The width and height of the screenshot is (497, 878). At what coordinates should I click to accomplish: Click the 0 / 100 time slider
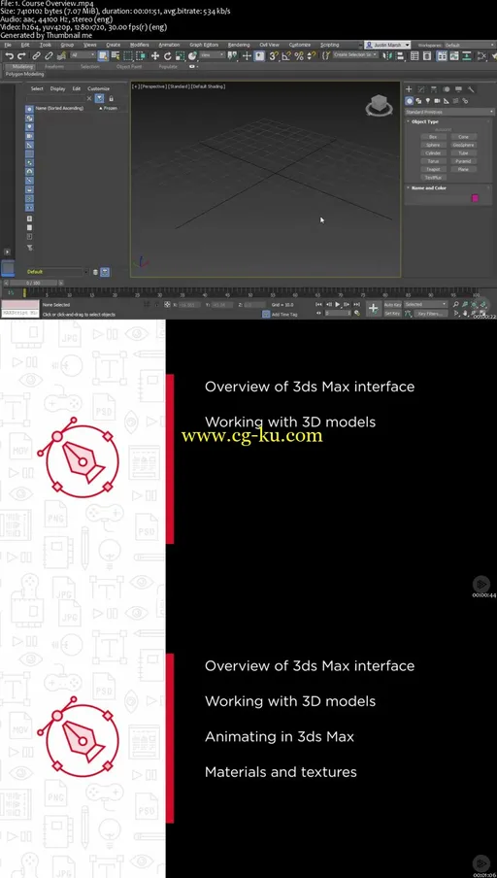point(33,284)
